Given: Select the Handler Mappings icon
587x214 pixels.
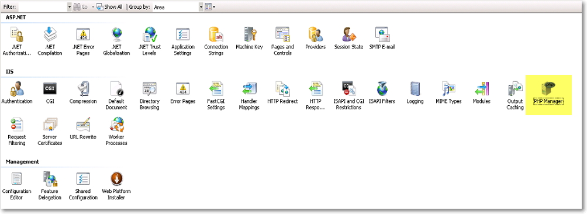Looking at the screenshot, I should click(249, 96).
